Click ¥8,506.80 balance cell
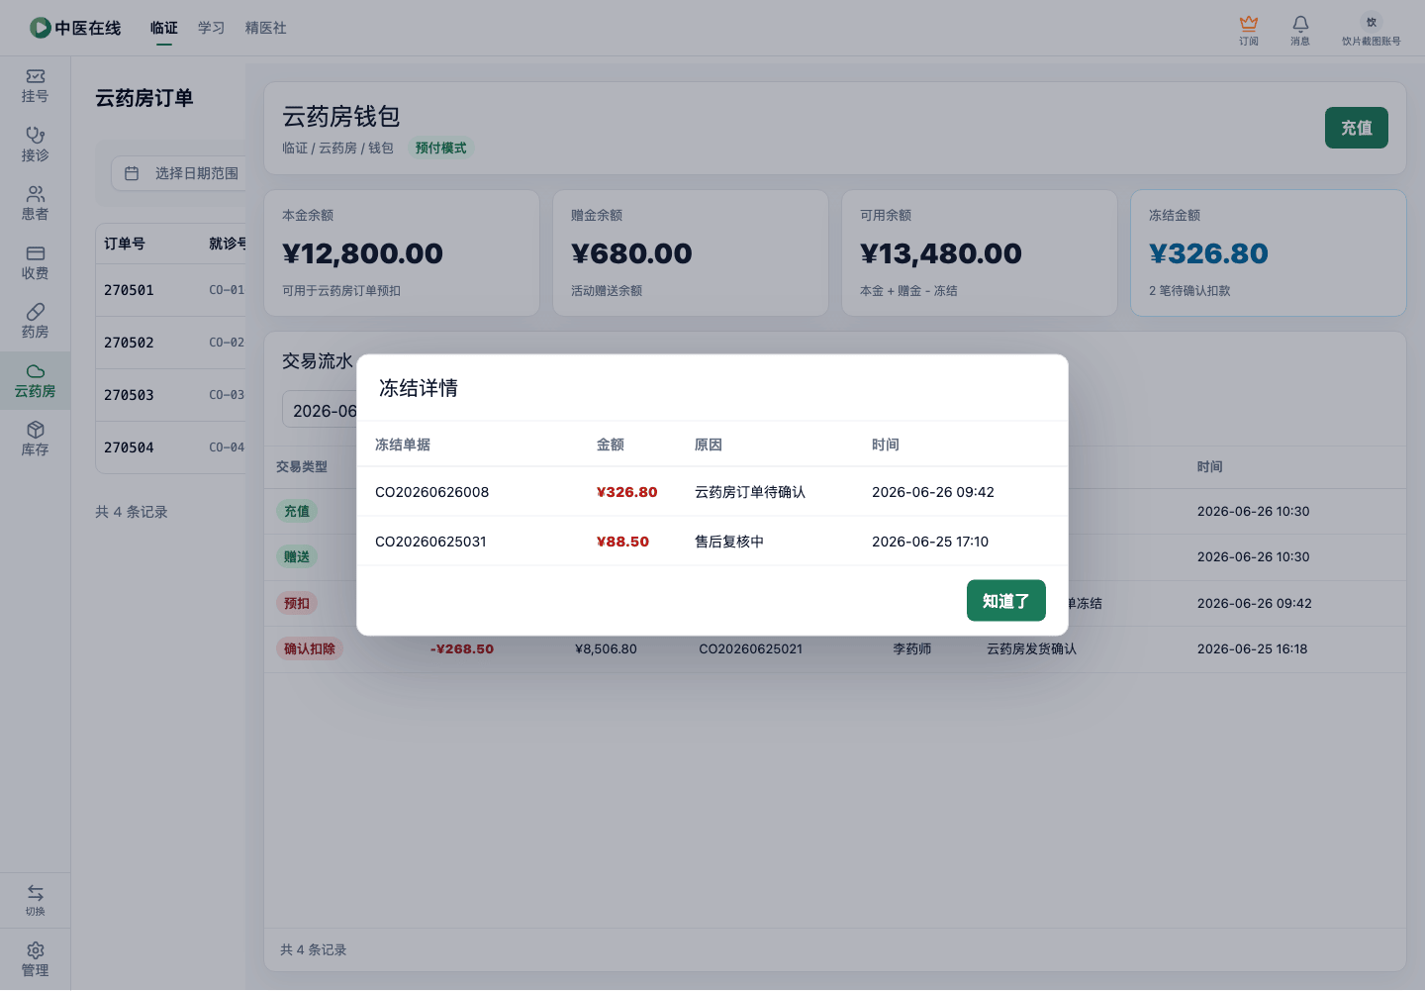The height and width of the screenshot is (991, 1425). coord(606,649)
